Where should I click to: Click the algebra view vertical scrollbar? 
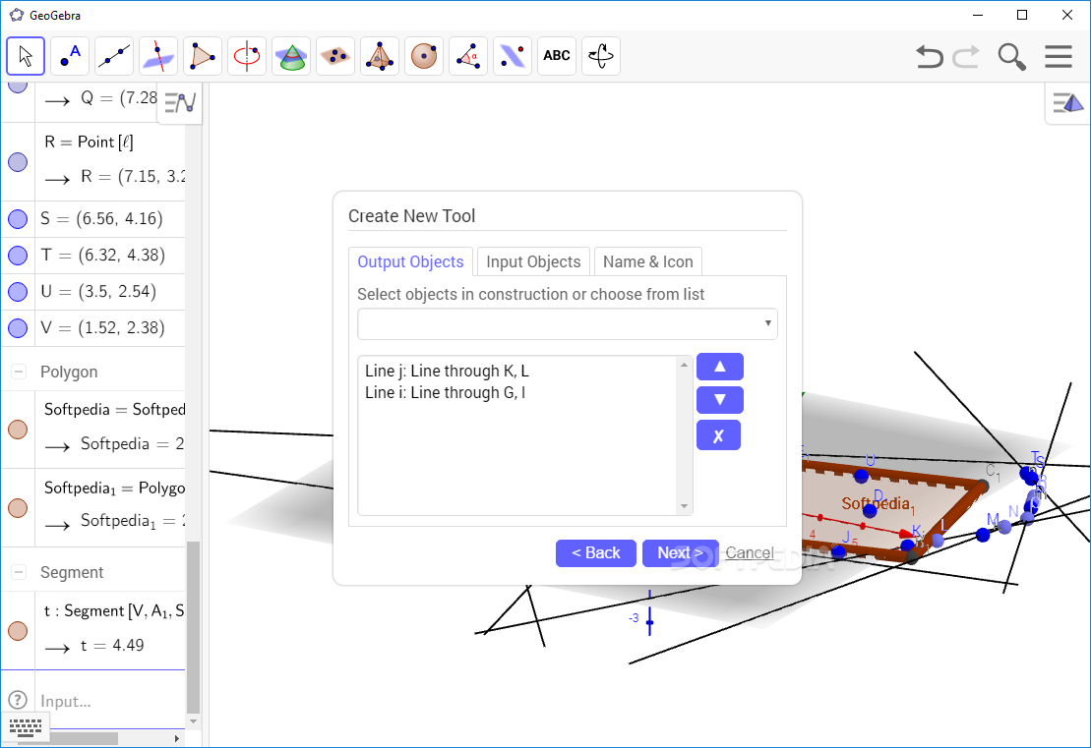pos(193,627)
